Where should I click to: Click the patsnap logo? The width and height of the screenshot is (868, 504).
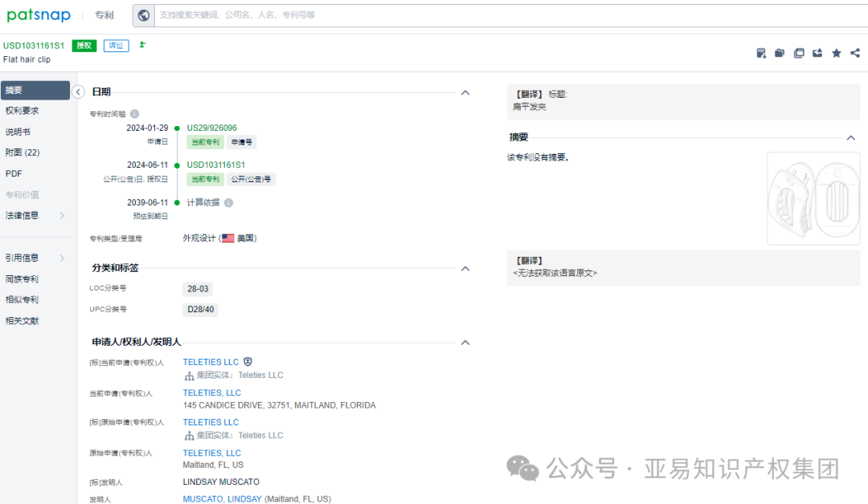39,15
